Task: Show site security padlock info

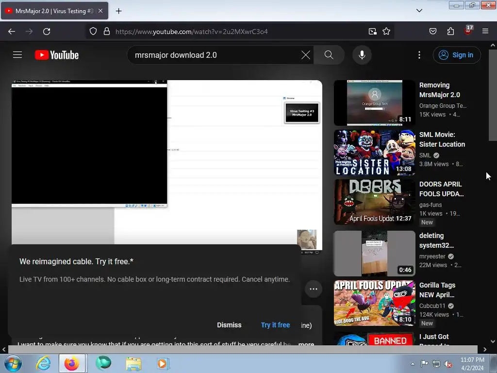Action: [107, 32]
